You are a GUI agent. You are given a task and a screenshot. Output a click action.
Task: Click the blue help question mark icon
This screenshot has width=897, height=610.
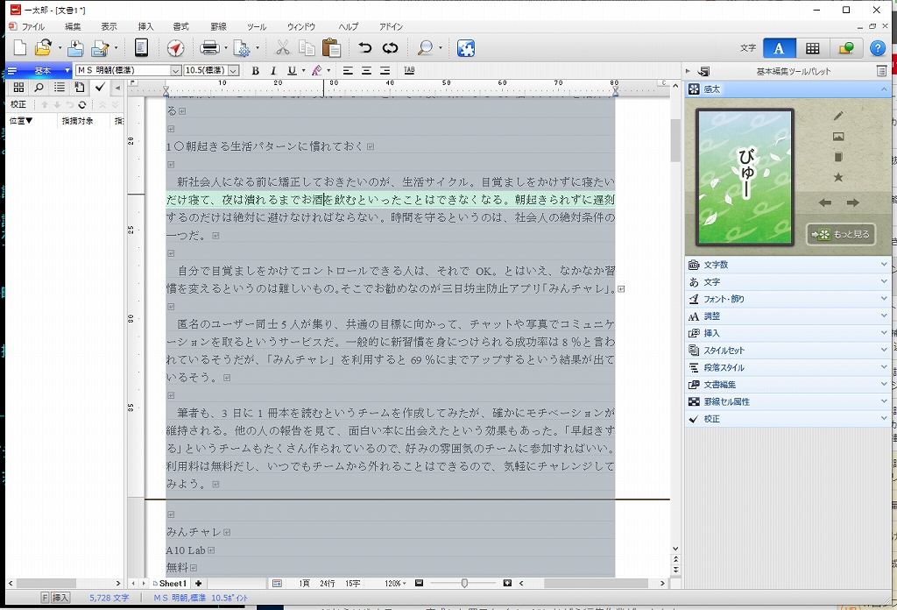click(x=877, y=48)
